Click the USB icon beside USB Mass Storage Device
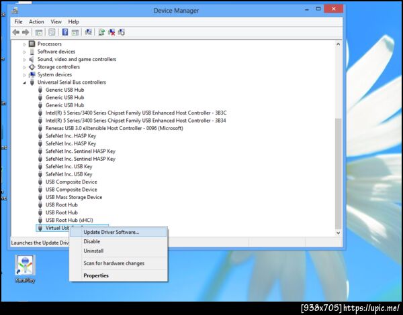This screenshot has width=403, height=315. pyautogui.click(x=40, y=197)
